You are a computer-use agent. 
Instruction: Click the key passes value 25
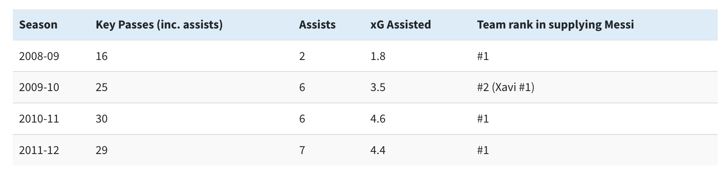(102, 87)
